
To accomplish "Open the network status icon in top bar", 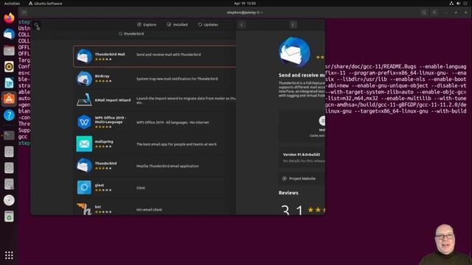I will tap(451, 3).
